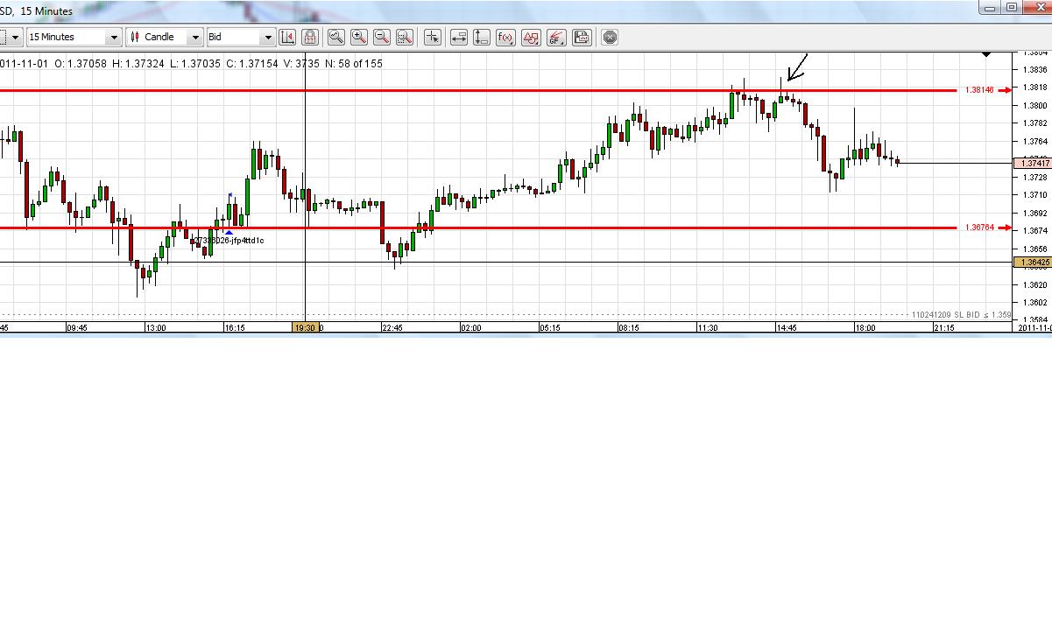Click the 1.36425 order price tag
Viewport: 1052px width, 617px height.
(1032, 263)
